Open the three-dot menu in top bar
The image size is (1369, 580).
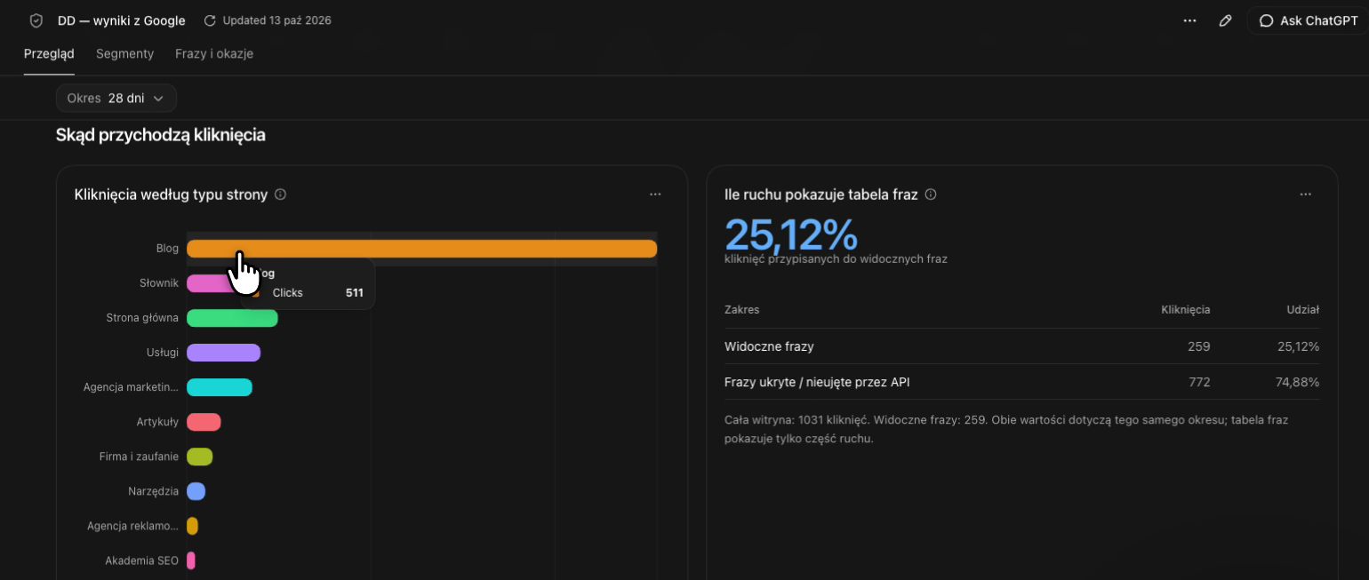click(1189, 20)
